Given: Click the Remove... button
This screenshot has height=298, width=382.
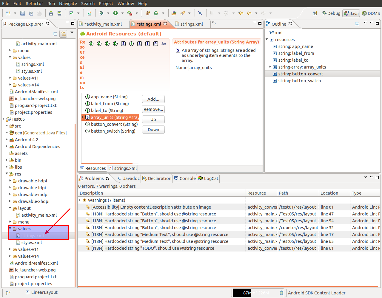Looking at the screenshot, I should coord(153,109).
